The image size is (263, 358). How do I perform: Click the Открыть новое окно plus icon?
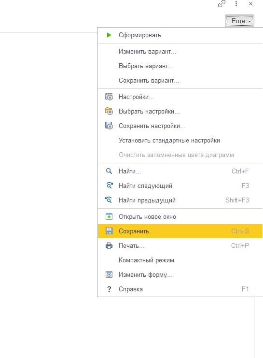[109, 216]
